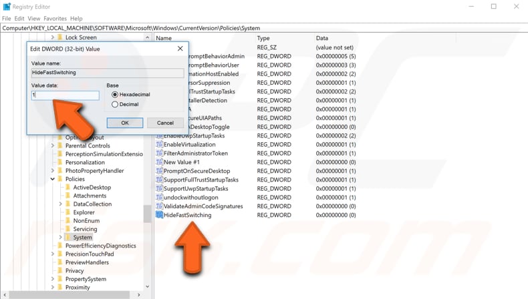The width and height of the screenshot is (528, 299).
Task: Click the tree scroll down arrow
Action: pos(147,286)
